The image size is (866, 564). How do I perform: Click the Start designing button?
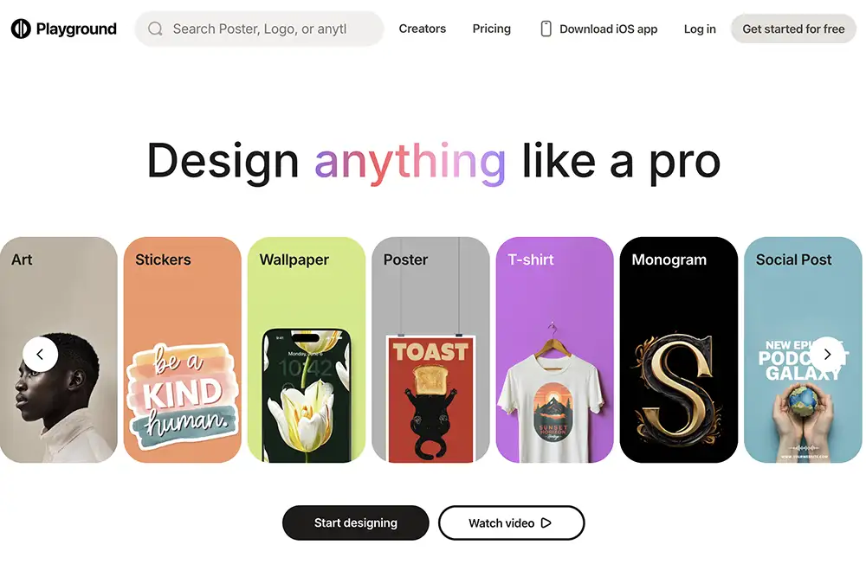(356, 522)
